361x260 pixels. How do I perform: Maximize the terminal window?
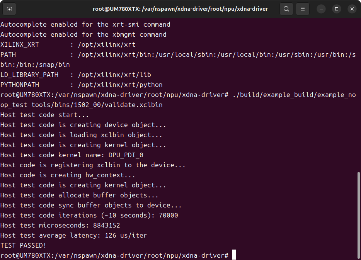coord(336,8)
